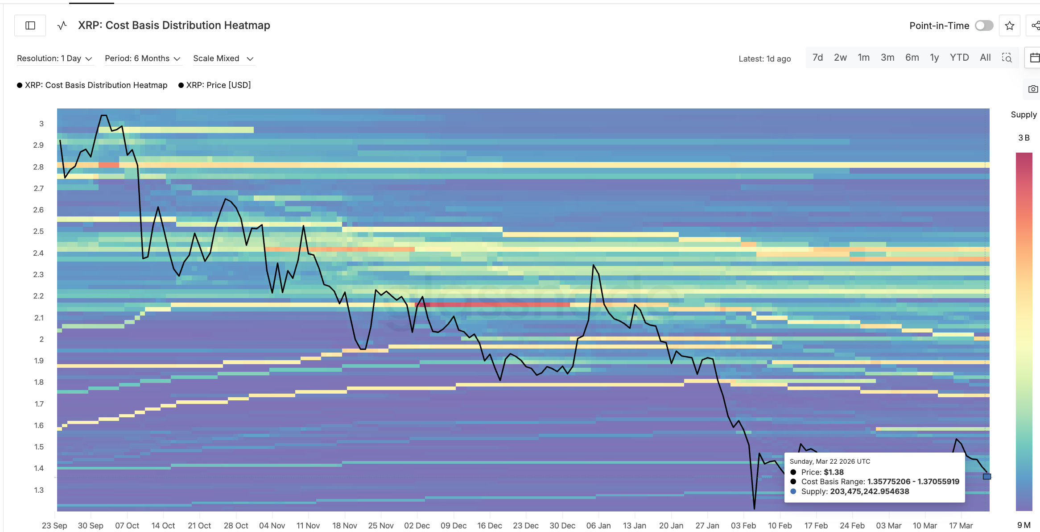The image size is (1040, 532).
Task: Select the 7d range button
Action: (x=817, y=58)
